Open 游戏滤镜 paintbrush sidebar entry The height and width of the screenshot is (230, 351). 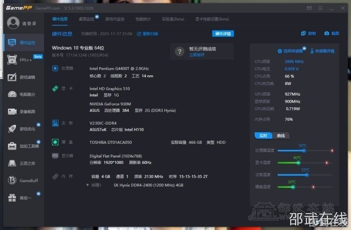(24, 77)
